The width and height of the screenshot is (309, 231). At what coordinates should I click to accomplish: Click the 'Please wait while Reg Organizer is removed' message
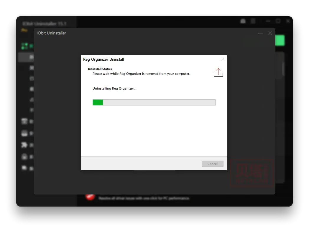tap(141, 74)
